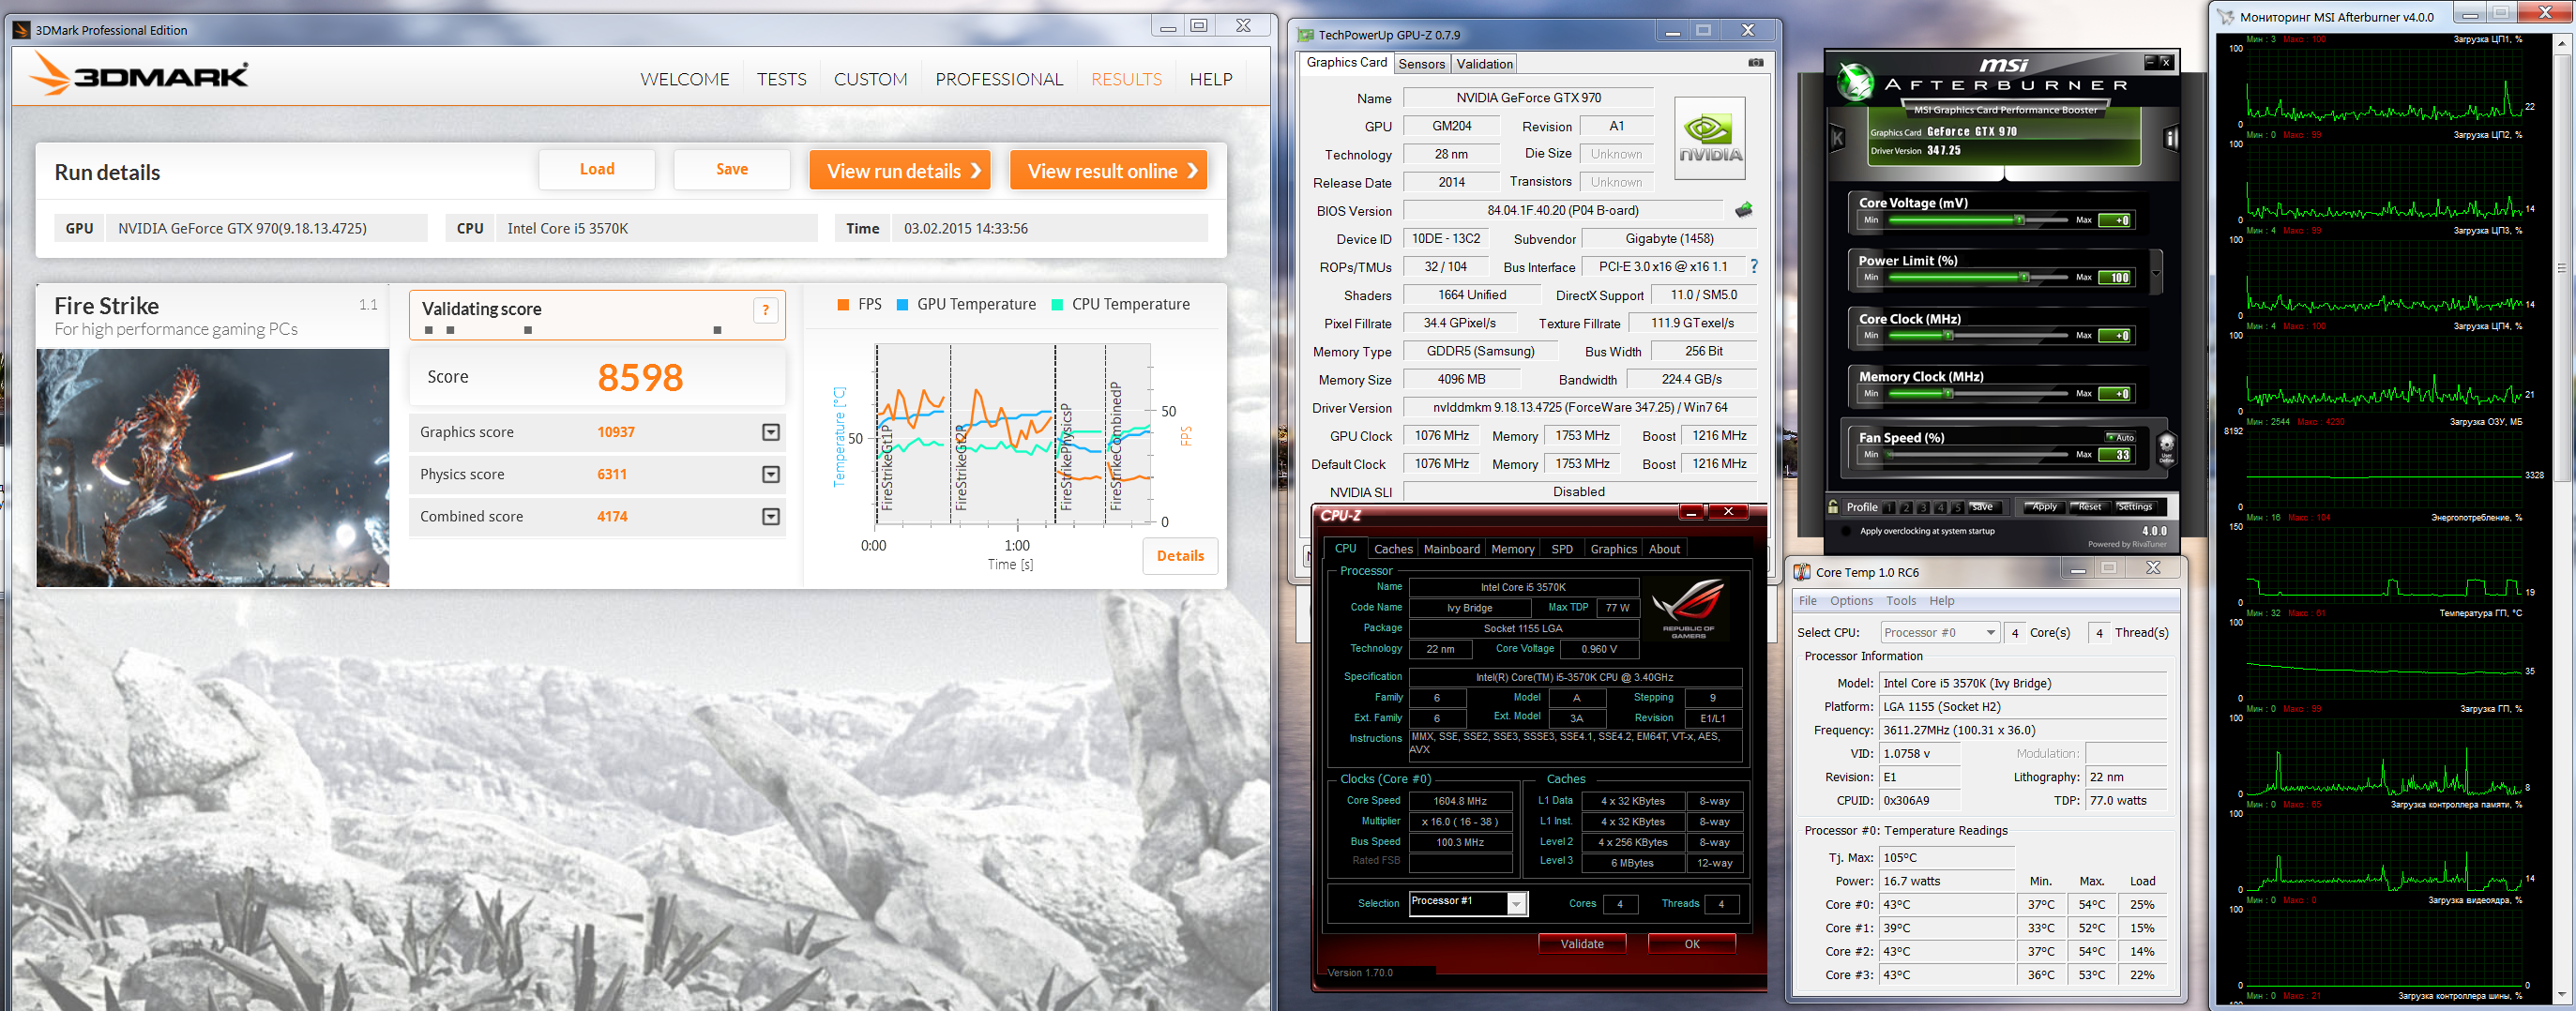Click the Core Clock value field in Afterburner
The width and height of the screenshot is (2576, 1011).
click(2114, 336)
